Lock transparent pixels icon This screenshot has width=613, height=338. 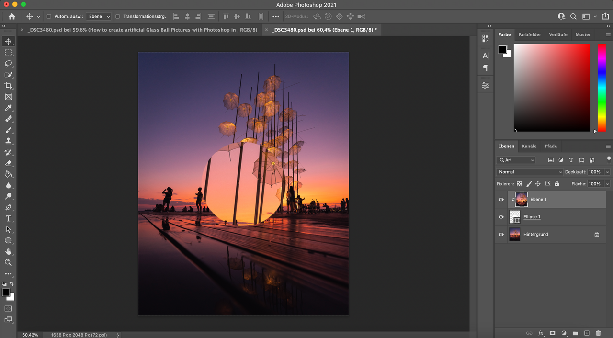coord(519,184)
